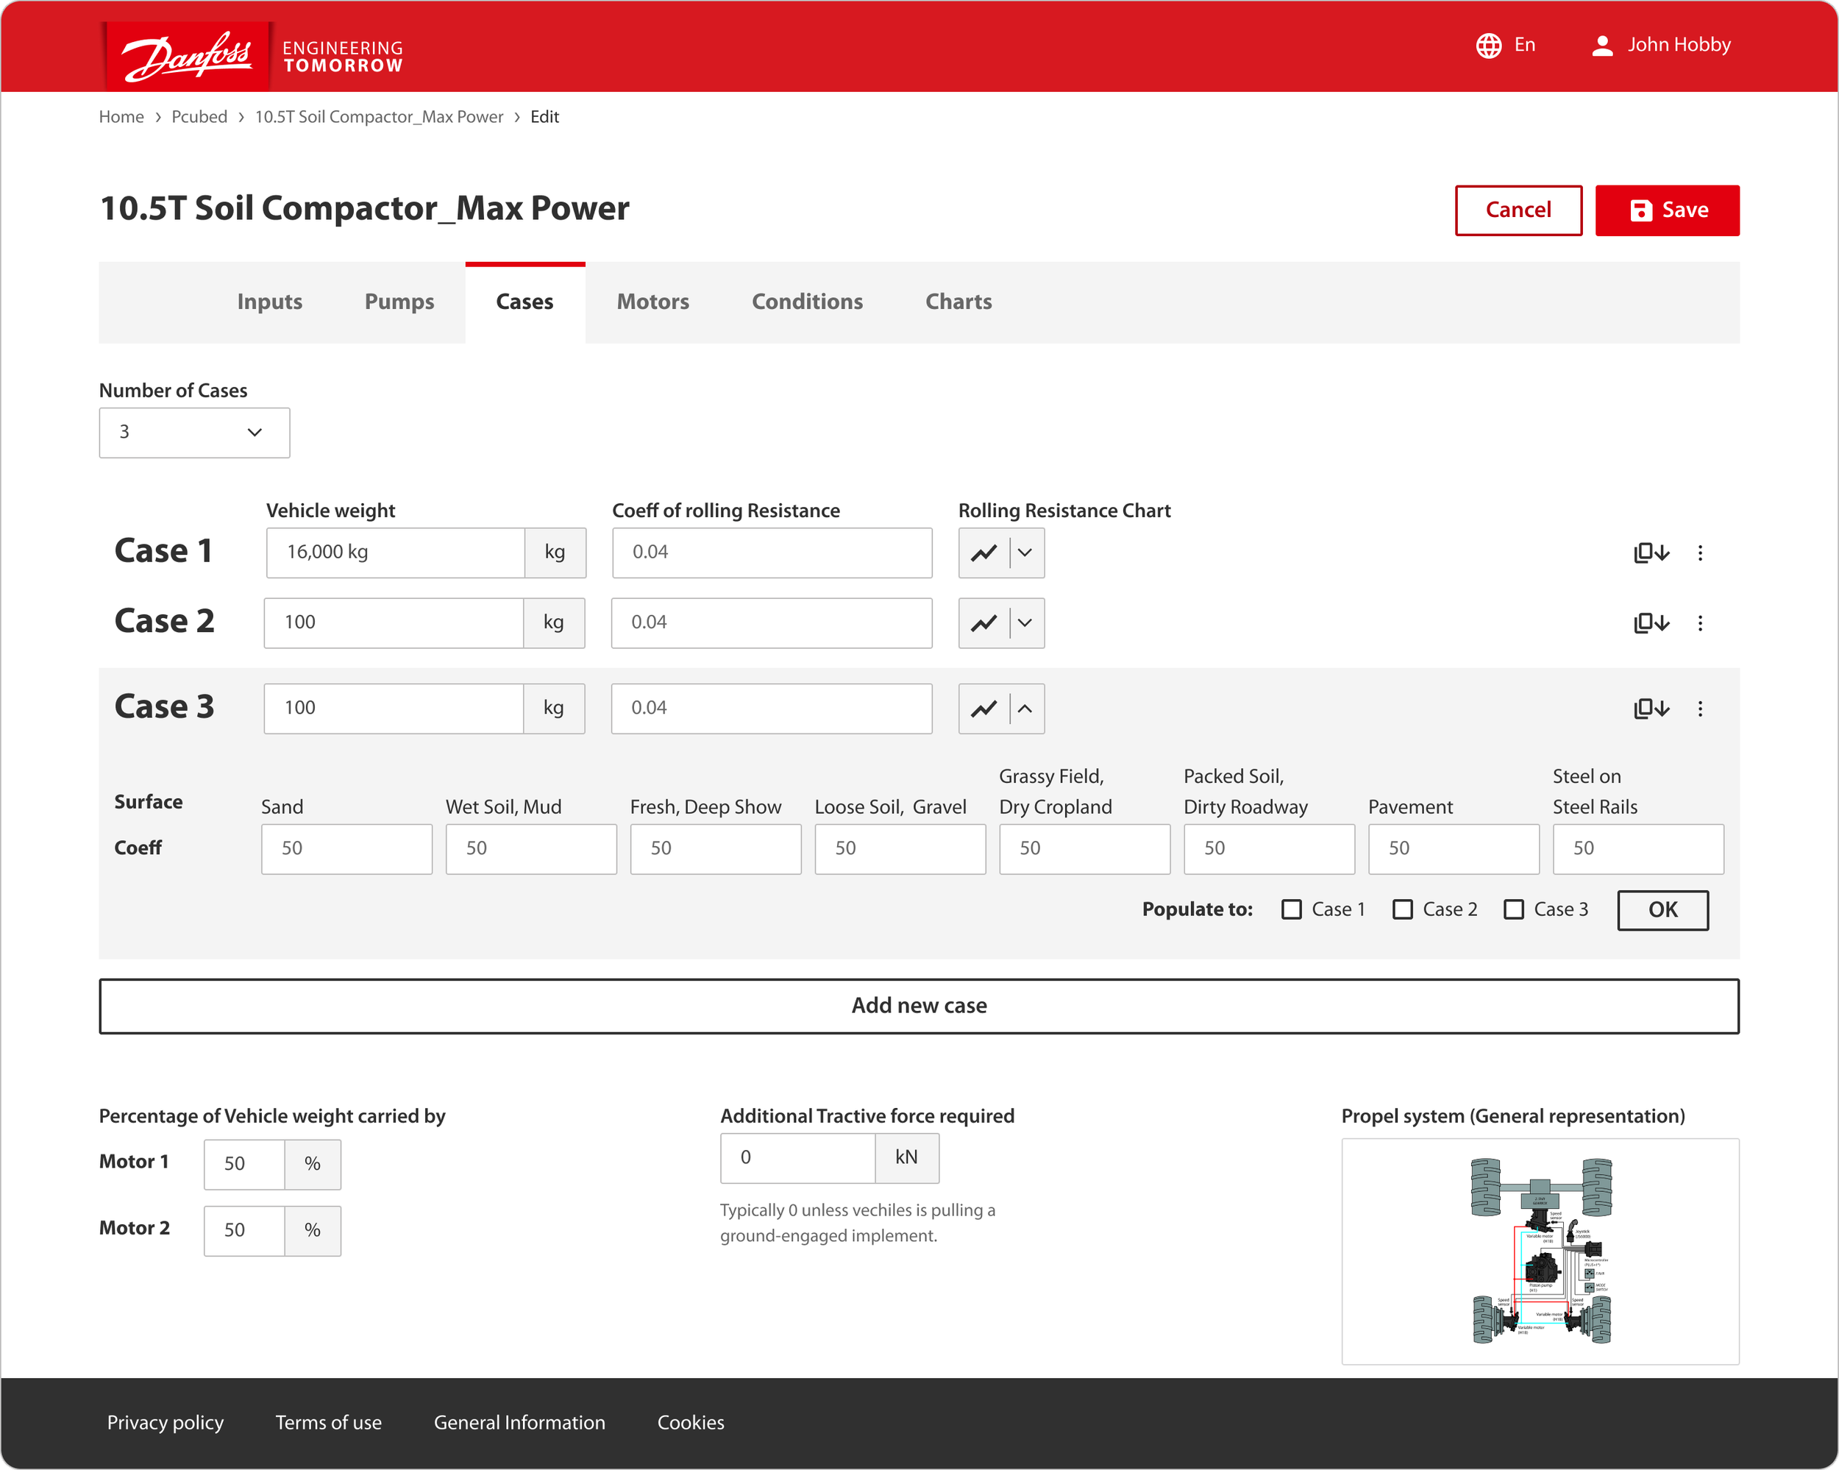The height and width of the screenshot is (1470, 1839).
Task: Open the Number of Cases dropdown
Action: (194, 433)
